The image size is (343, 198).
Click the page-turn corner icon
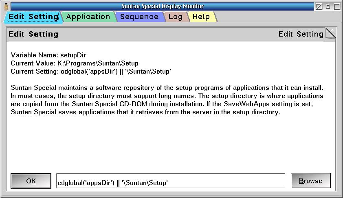coord(330,34)
